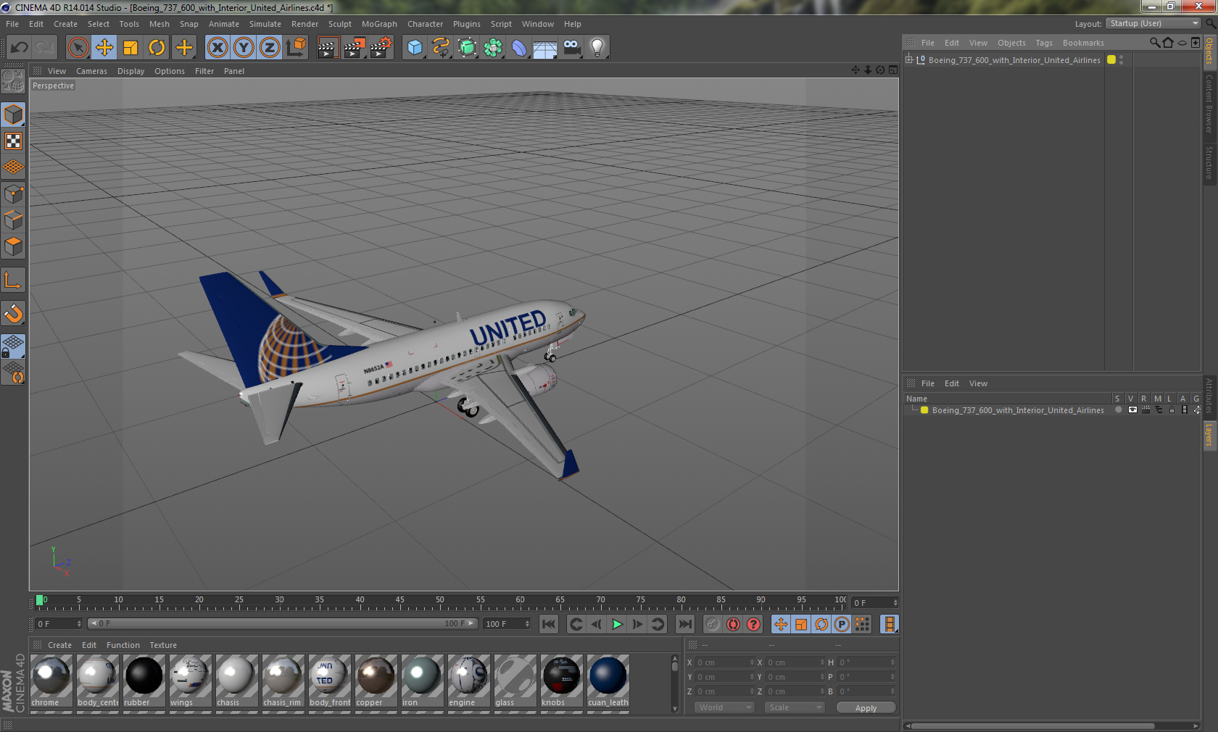
Task: Activate the Move tool
Action: point(104,48)
